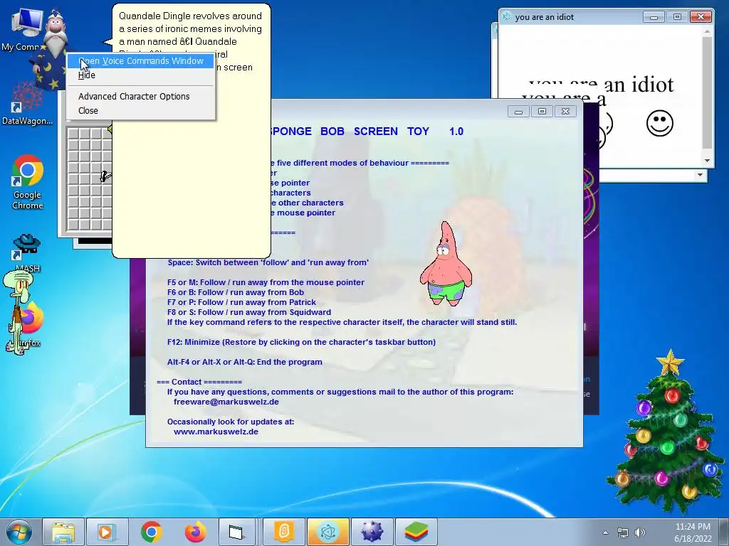Open the MASH desktop shortcut
Screen dimensions: 729x546
tap(27, 253)
